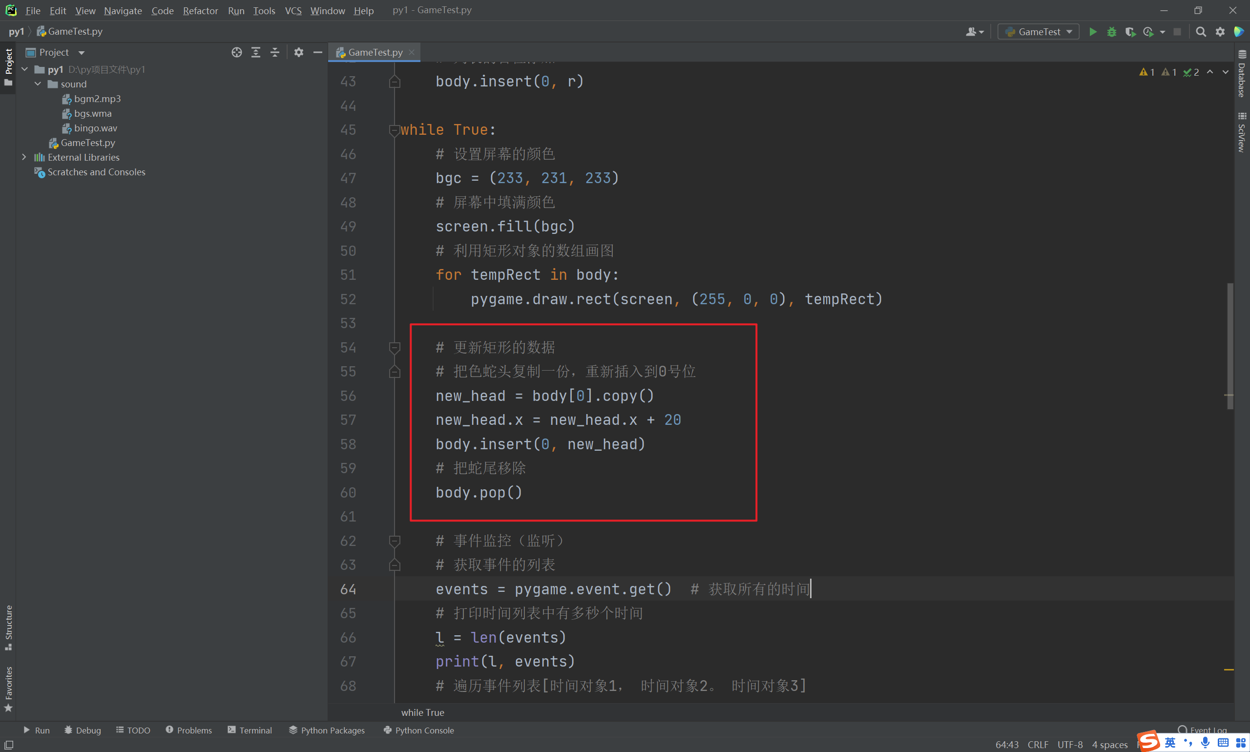Viewport: 1250px width, 752px height.
Task: Open the Refactor menu
Action: click(200, 10)
